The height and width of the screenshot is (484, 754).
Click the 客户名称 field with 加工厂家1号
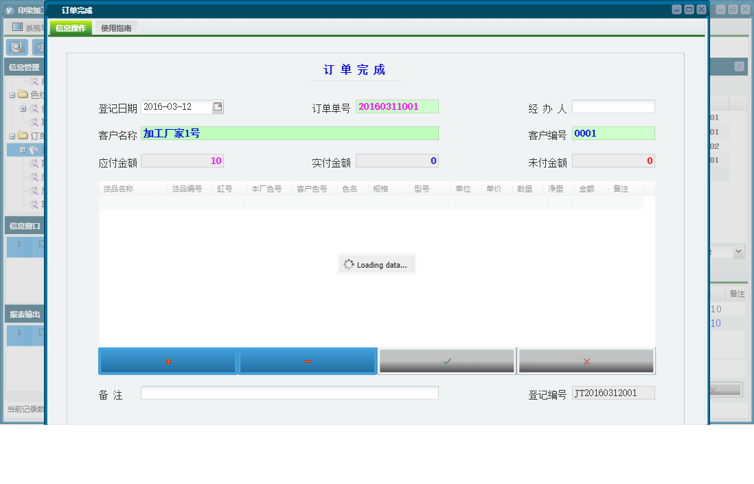click(x=290, y=133)
